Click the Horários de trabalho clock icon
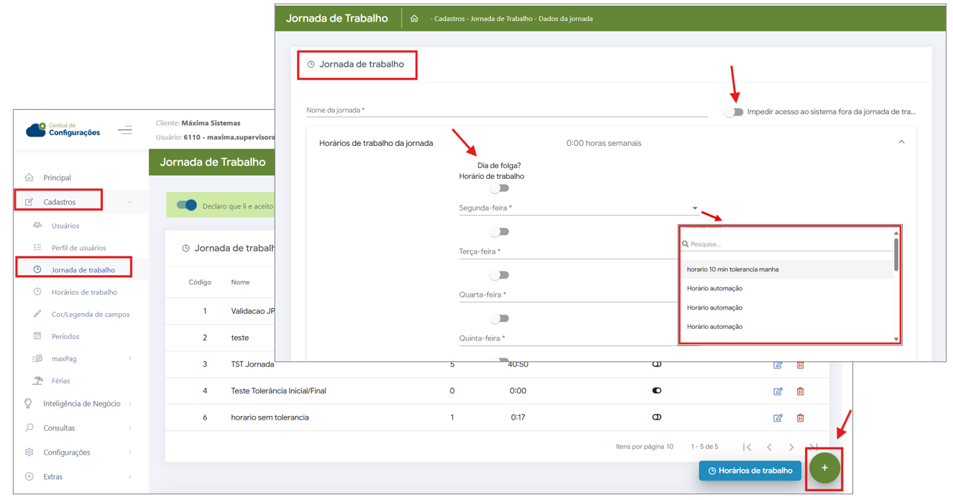Screen dimensions: 953x500 37,292
